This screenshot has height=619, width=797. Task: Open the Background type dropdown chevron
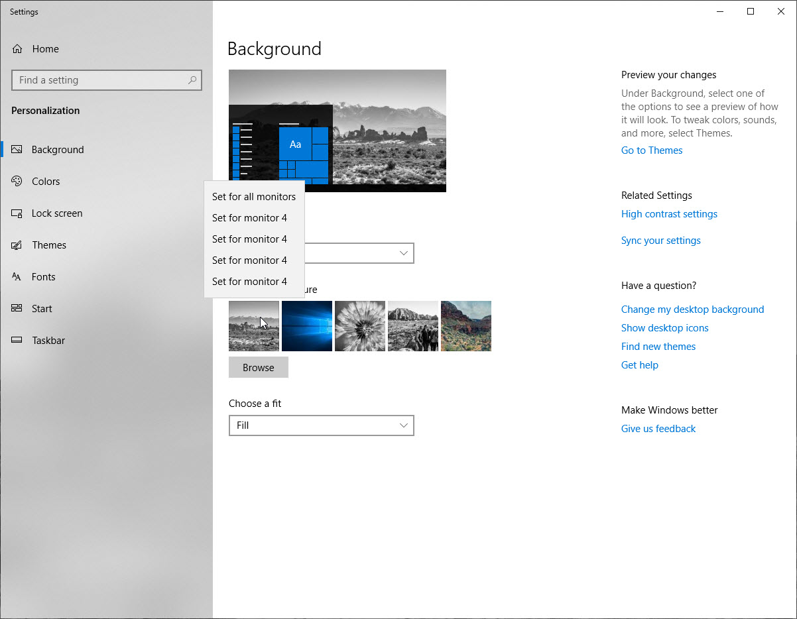click(x=403, y=253)
